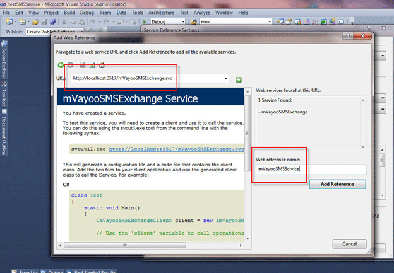
Task: Select the '- mVayooSMSExchange' found service entry
Action: coord(283,112)
